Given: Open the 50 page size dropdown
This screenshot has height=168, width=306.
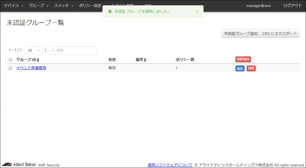Looking at the screenshot, I should [34, 50].
